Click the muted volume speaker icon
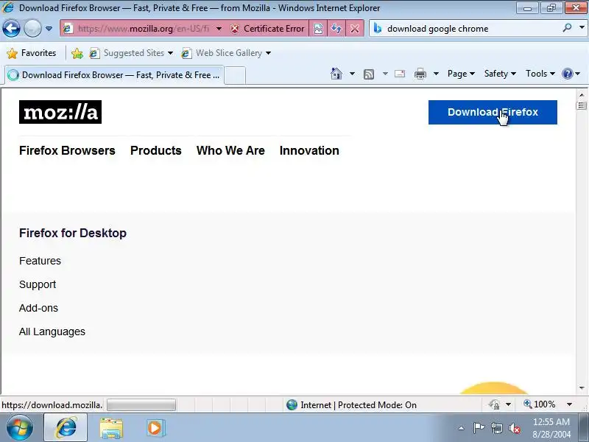 coord(515,428)
